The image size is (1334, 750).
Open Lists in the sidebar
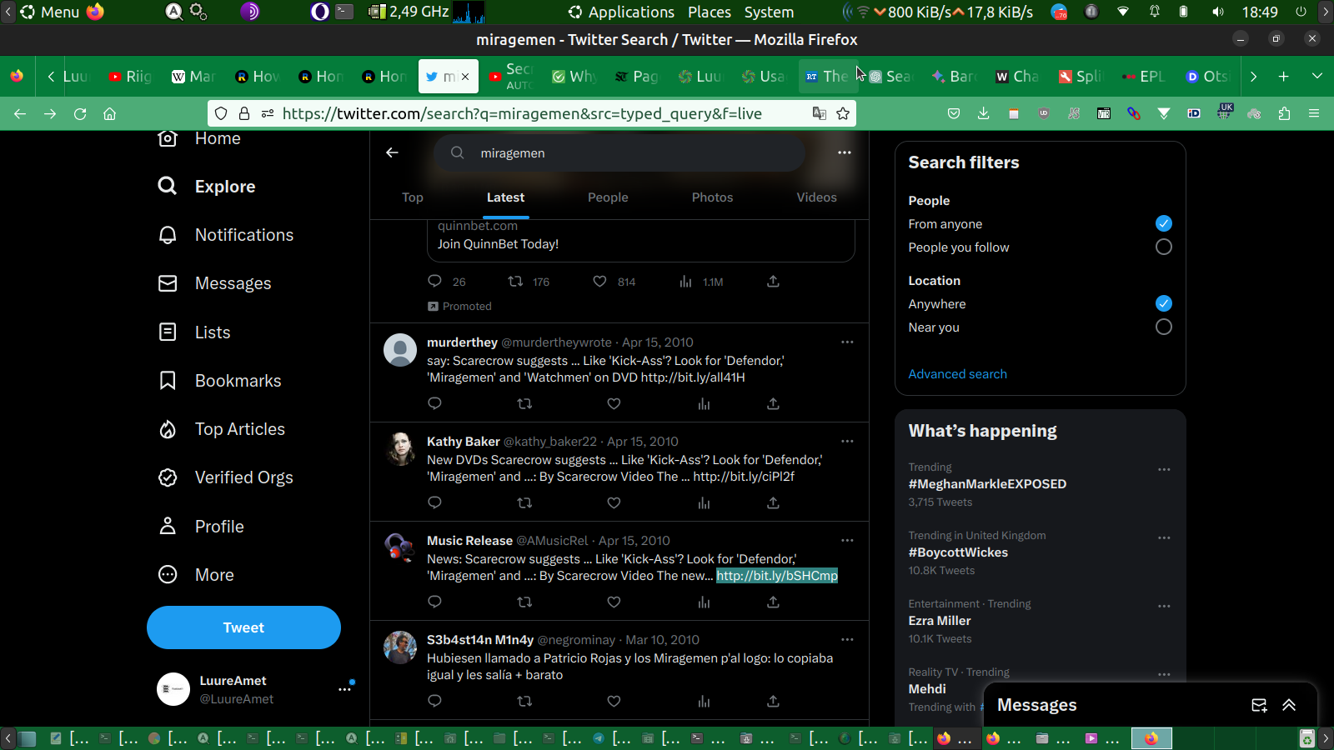pos(194,332)
